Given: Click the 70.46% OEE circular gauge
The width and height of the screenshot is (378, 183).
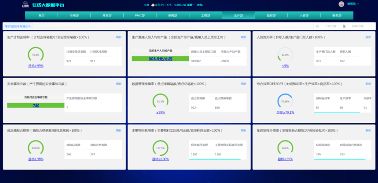Looking at the screenshot, I should click(x=285, y=101).
